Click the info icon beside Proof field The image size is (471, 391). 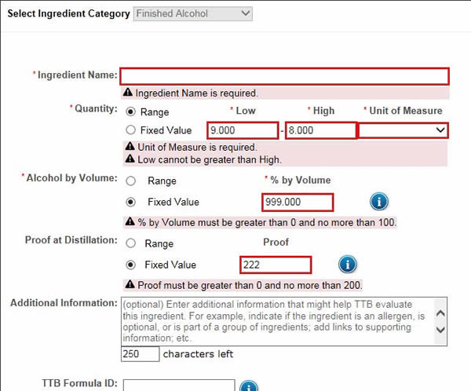pyautogui.click(x=348, y=264)
